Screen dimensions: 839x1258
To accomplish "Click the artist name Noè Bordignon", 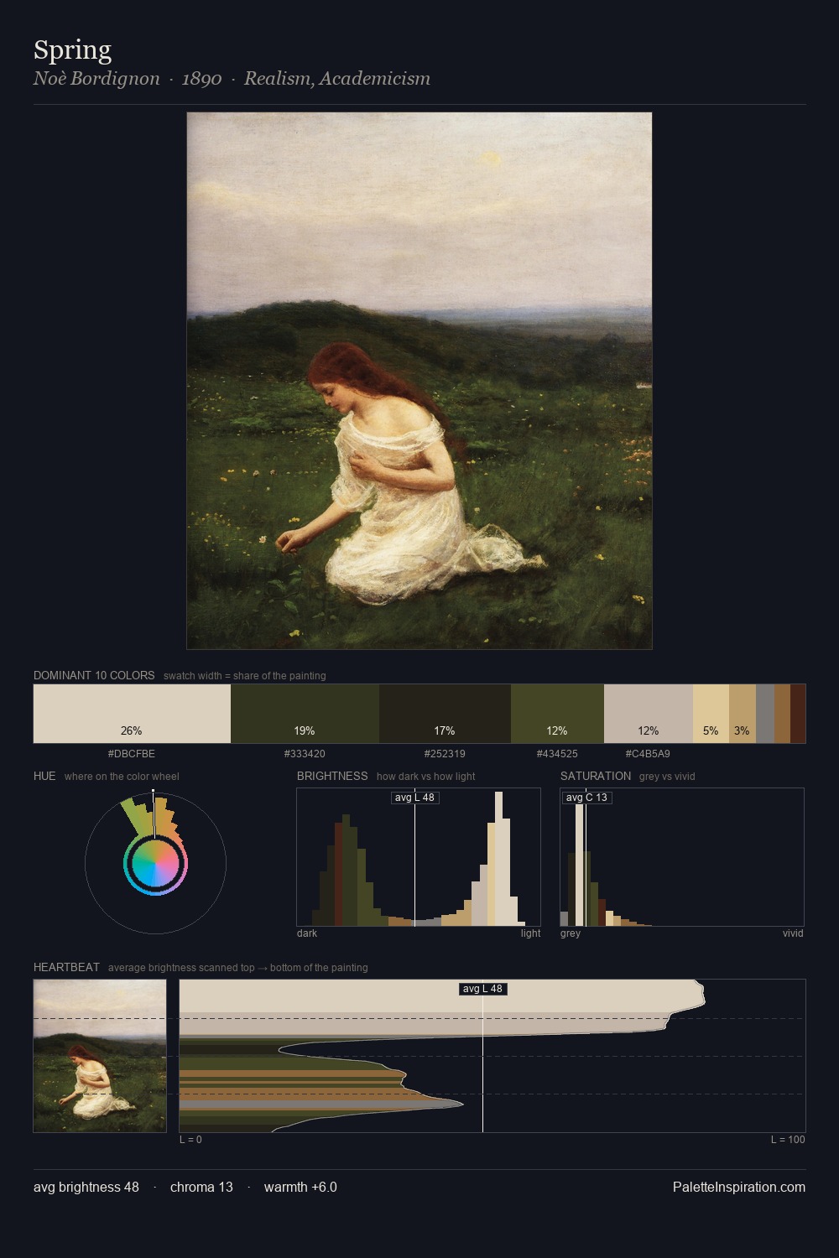I will pyautogui.click(x=96, y=79).
